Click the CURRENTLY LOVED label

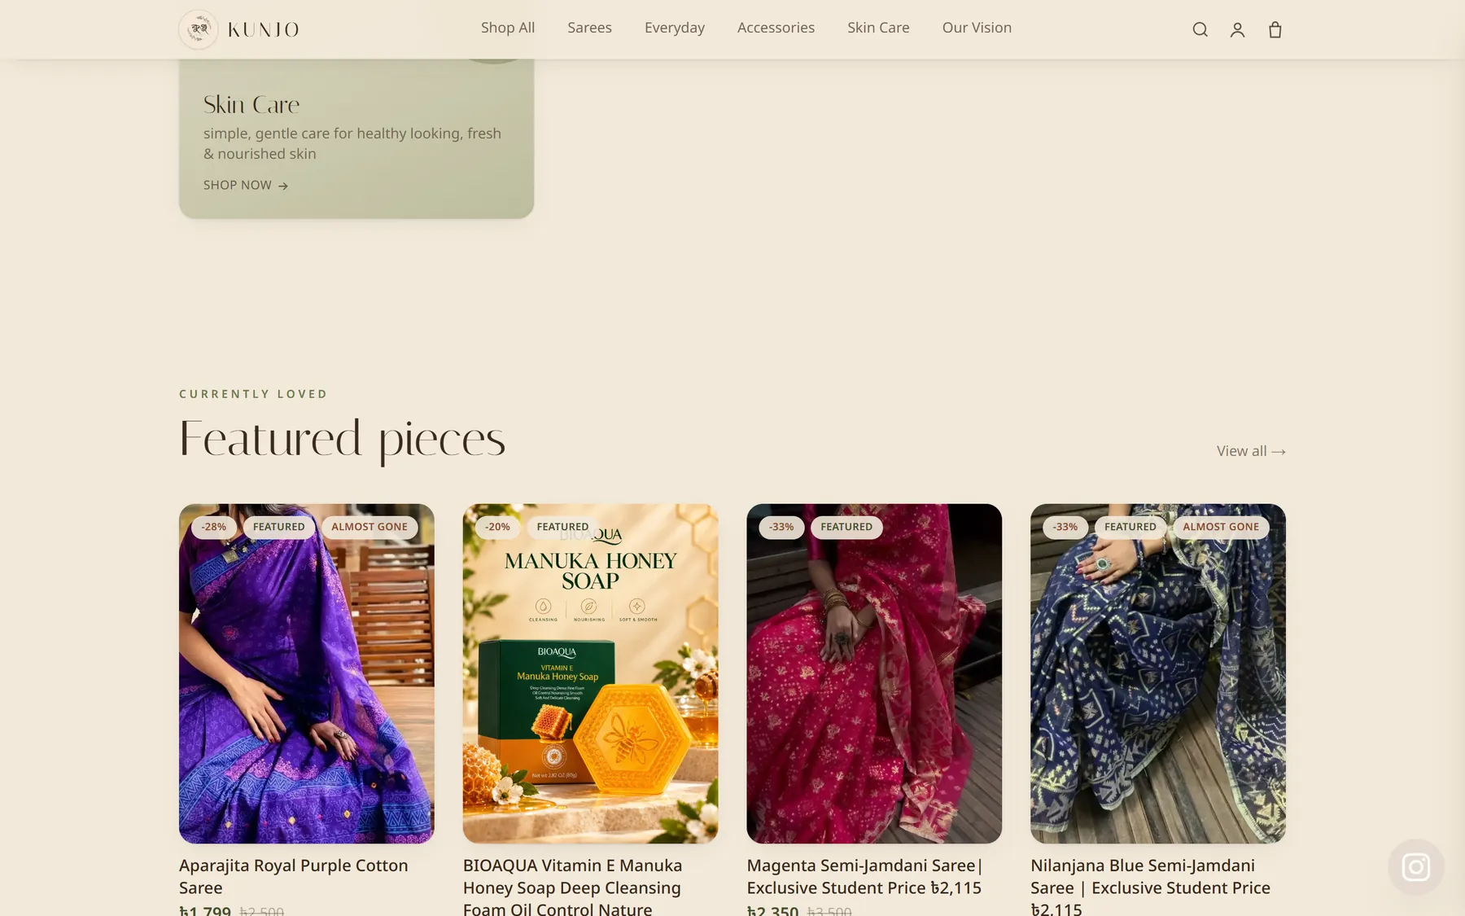(253, 394)
